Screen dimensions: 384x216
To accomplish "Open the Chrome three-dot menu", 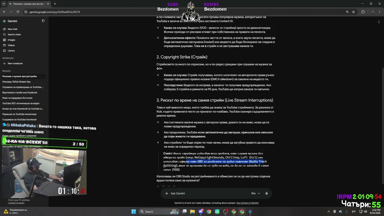I will point(380,12).
